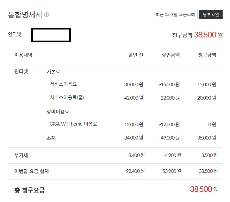Image resolution: width=230 pixels, height=202 pixels.
Task: Click the 장비이용료 section label
Action: click(58, 111)
